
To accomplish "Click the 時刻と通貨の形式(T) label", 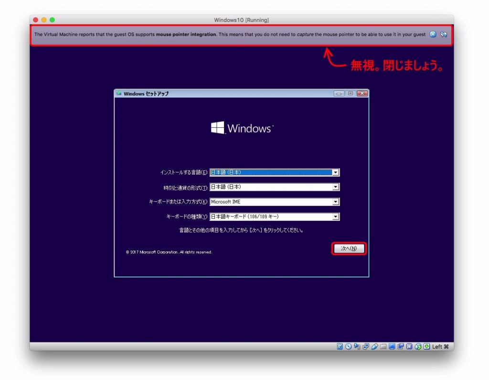I will 186,187.
